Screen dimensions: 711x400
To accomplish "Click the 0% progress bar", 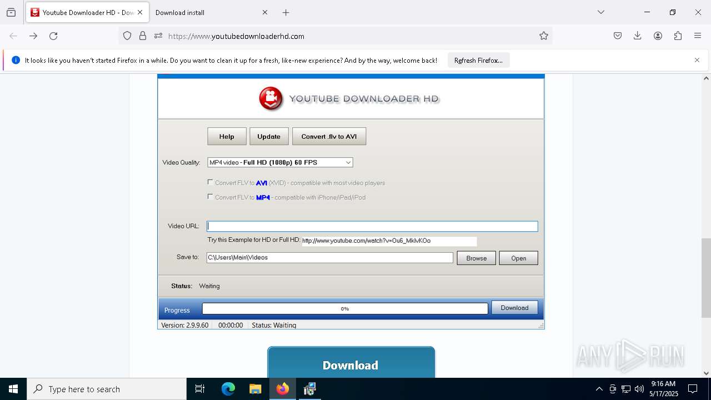I will [x=345, y=308].
